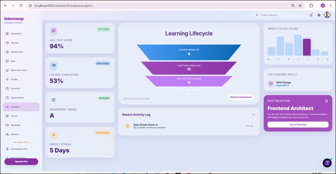Open the notifications bell
Viewport: 336px width, 174px height.
[311, 15]
